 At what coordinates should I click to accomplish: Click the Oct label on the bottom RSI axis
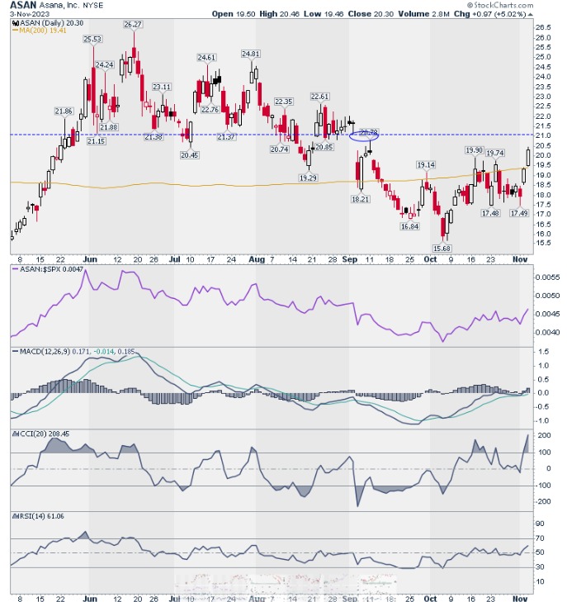coord(430,598)
